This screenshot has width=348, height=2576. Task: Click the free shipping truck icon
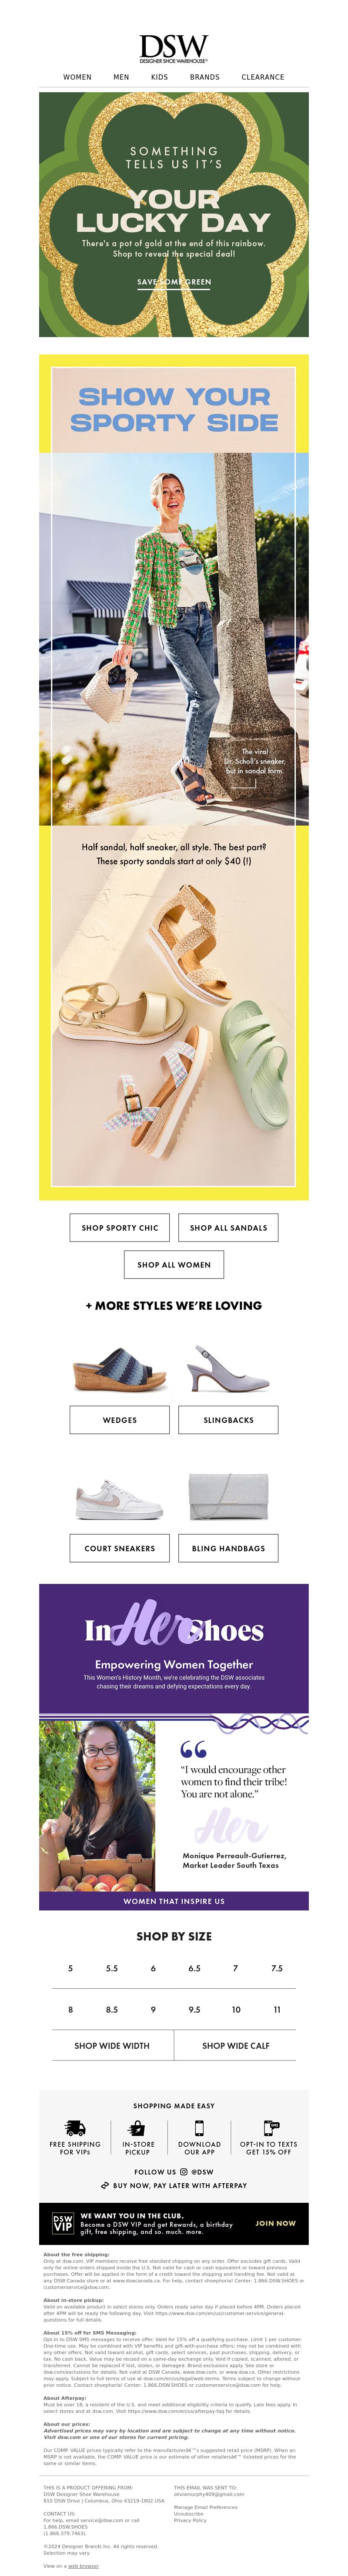coord(75,2127)
